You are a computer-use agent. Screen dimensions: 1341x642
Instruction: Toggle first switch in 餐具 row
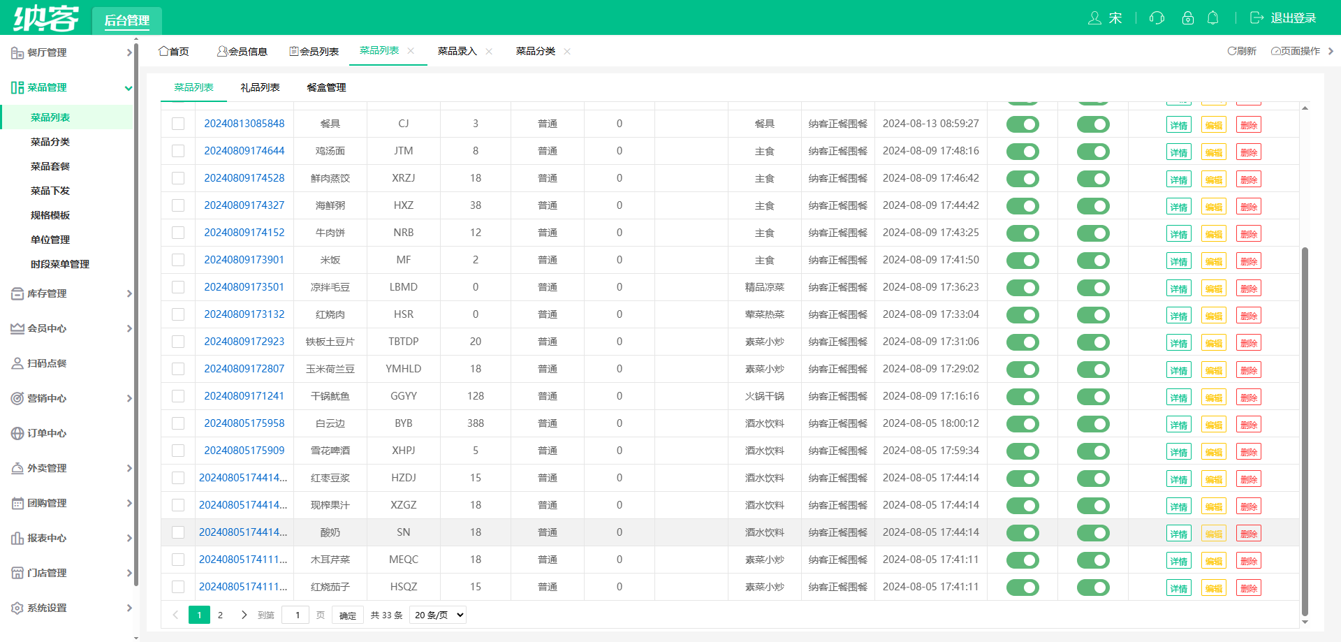1023,124
